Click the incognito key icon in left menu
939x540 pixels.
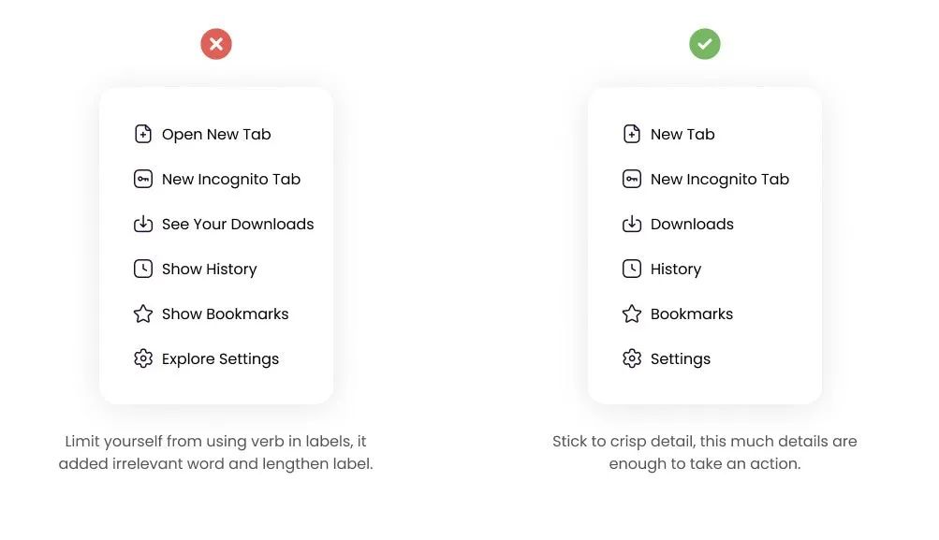pyautogui.click(x=143, y=179)
